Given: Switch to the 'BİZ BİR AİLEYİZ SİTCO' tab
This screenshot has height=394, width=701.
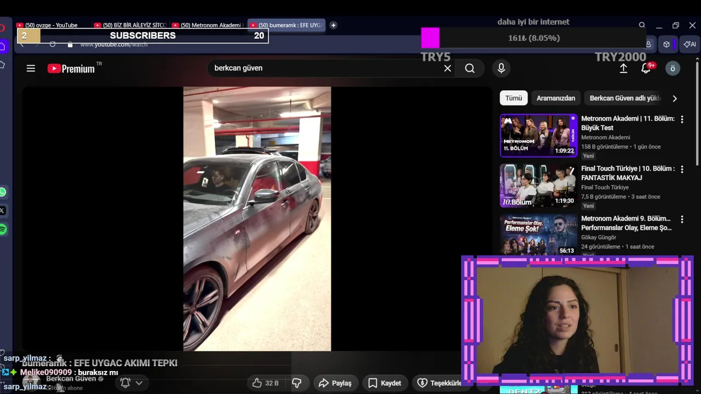Looking at the screenshot, I should (x=131, y=25).
